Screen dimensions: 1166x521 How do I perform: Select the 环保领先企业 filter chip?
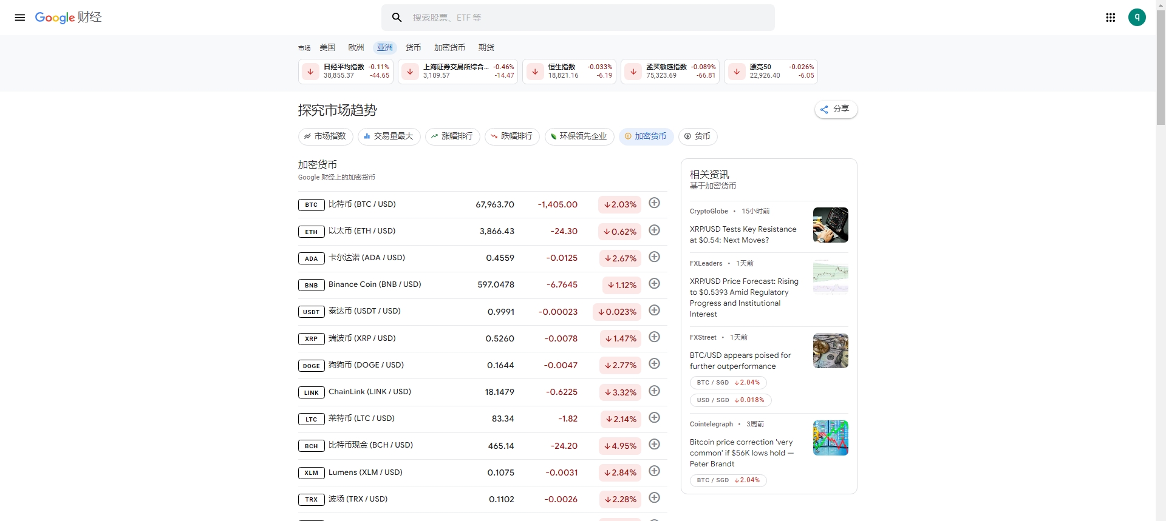579,136
